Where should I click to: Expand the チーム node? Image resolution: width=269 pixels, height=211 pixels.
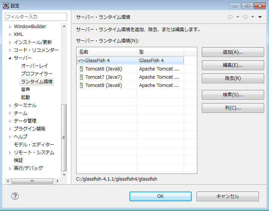coord(10,113)
